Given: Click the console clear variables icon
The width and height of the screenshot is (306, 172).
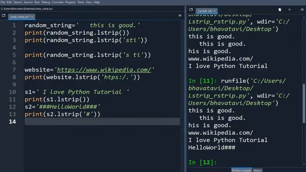Looking at the screenshot, I should 280,10.
